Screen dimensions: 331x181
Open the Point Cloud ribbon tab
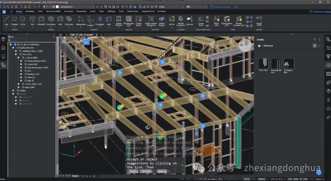[133, 11]
